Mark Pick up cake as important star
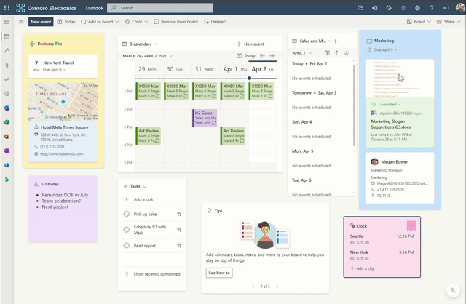 coord(179,214)
